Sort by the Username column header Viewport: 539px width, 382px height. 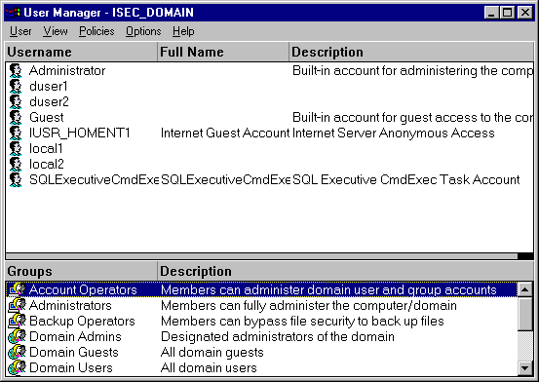coord(82,52)
